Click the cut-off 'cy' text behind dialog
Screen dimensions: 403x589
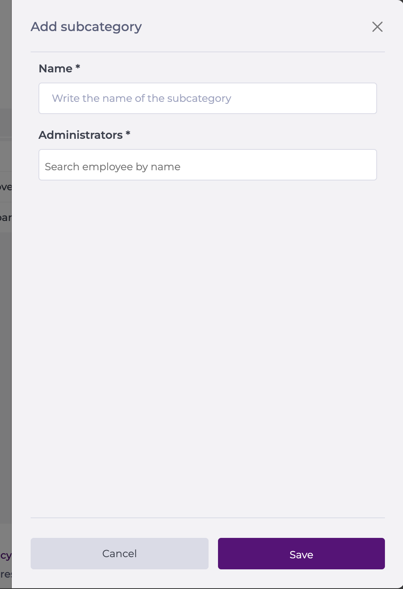tap(5, 556)
